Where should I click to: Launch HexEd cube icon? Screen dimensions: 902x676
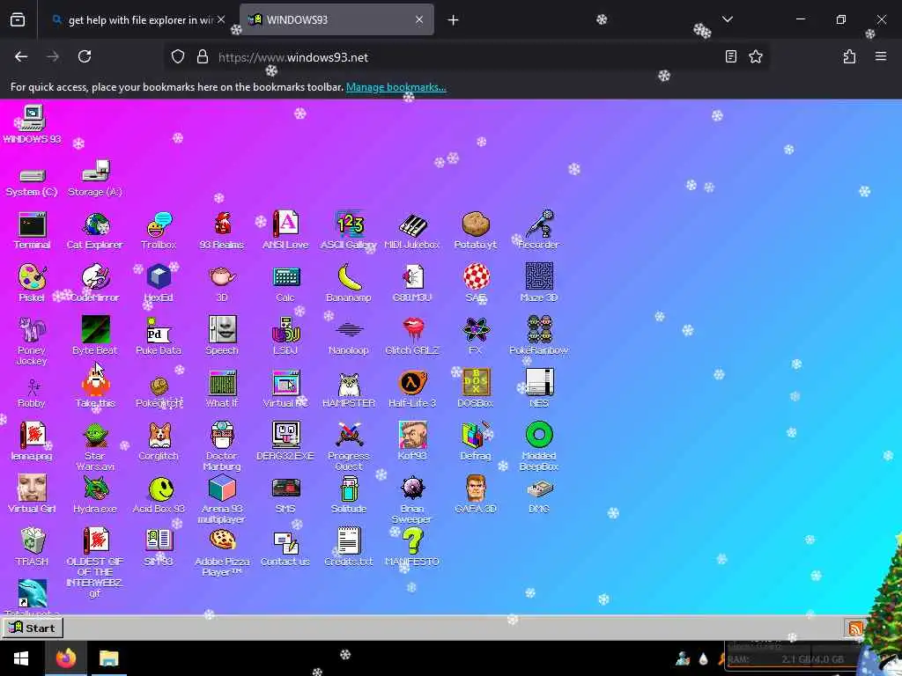[x=159, y=283]
